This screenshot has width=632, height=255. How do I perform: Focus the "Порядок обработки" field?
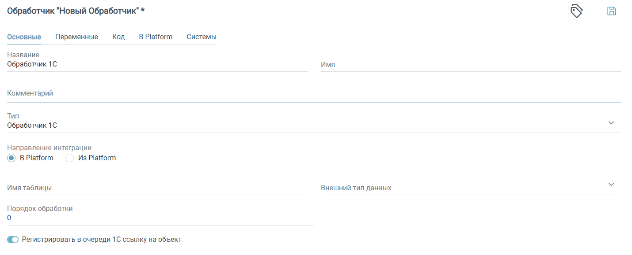point(160,218)
